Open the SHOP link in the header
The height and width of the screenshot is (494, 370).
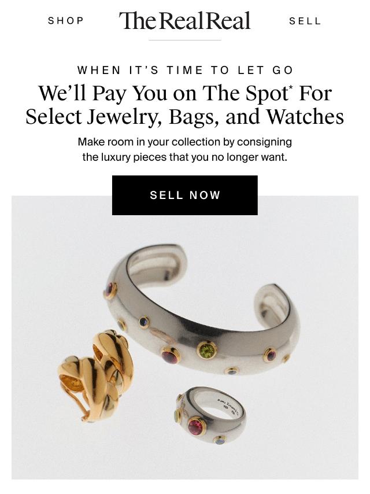(66, 21)
